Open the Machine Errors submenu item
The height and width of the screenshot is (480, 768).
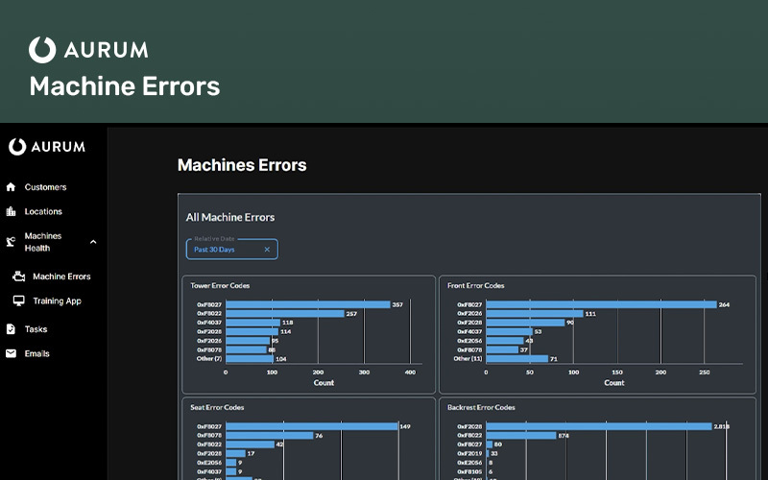point(61,276)
